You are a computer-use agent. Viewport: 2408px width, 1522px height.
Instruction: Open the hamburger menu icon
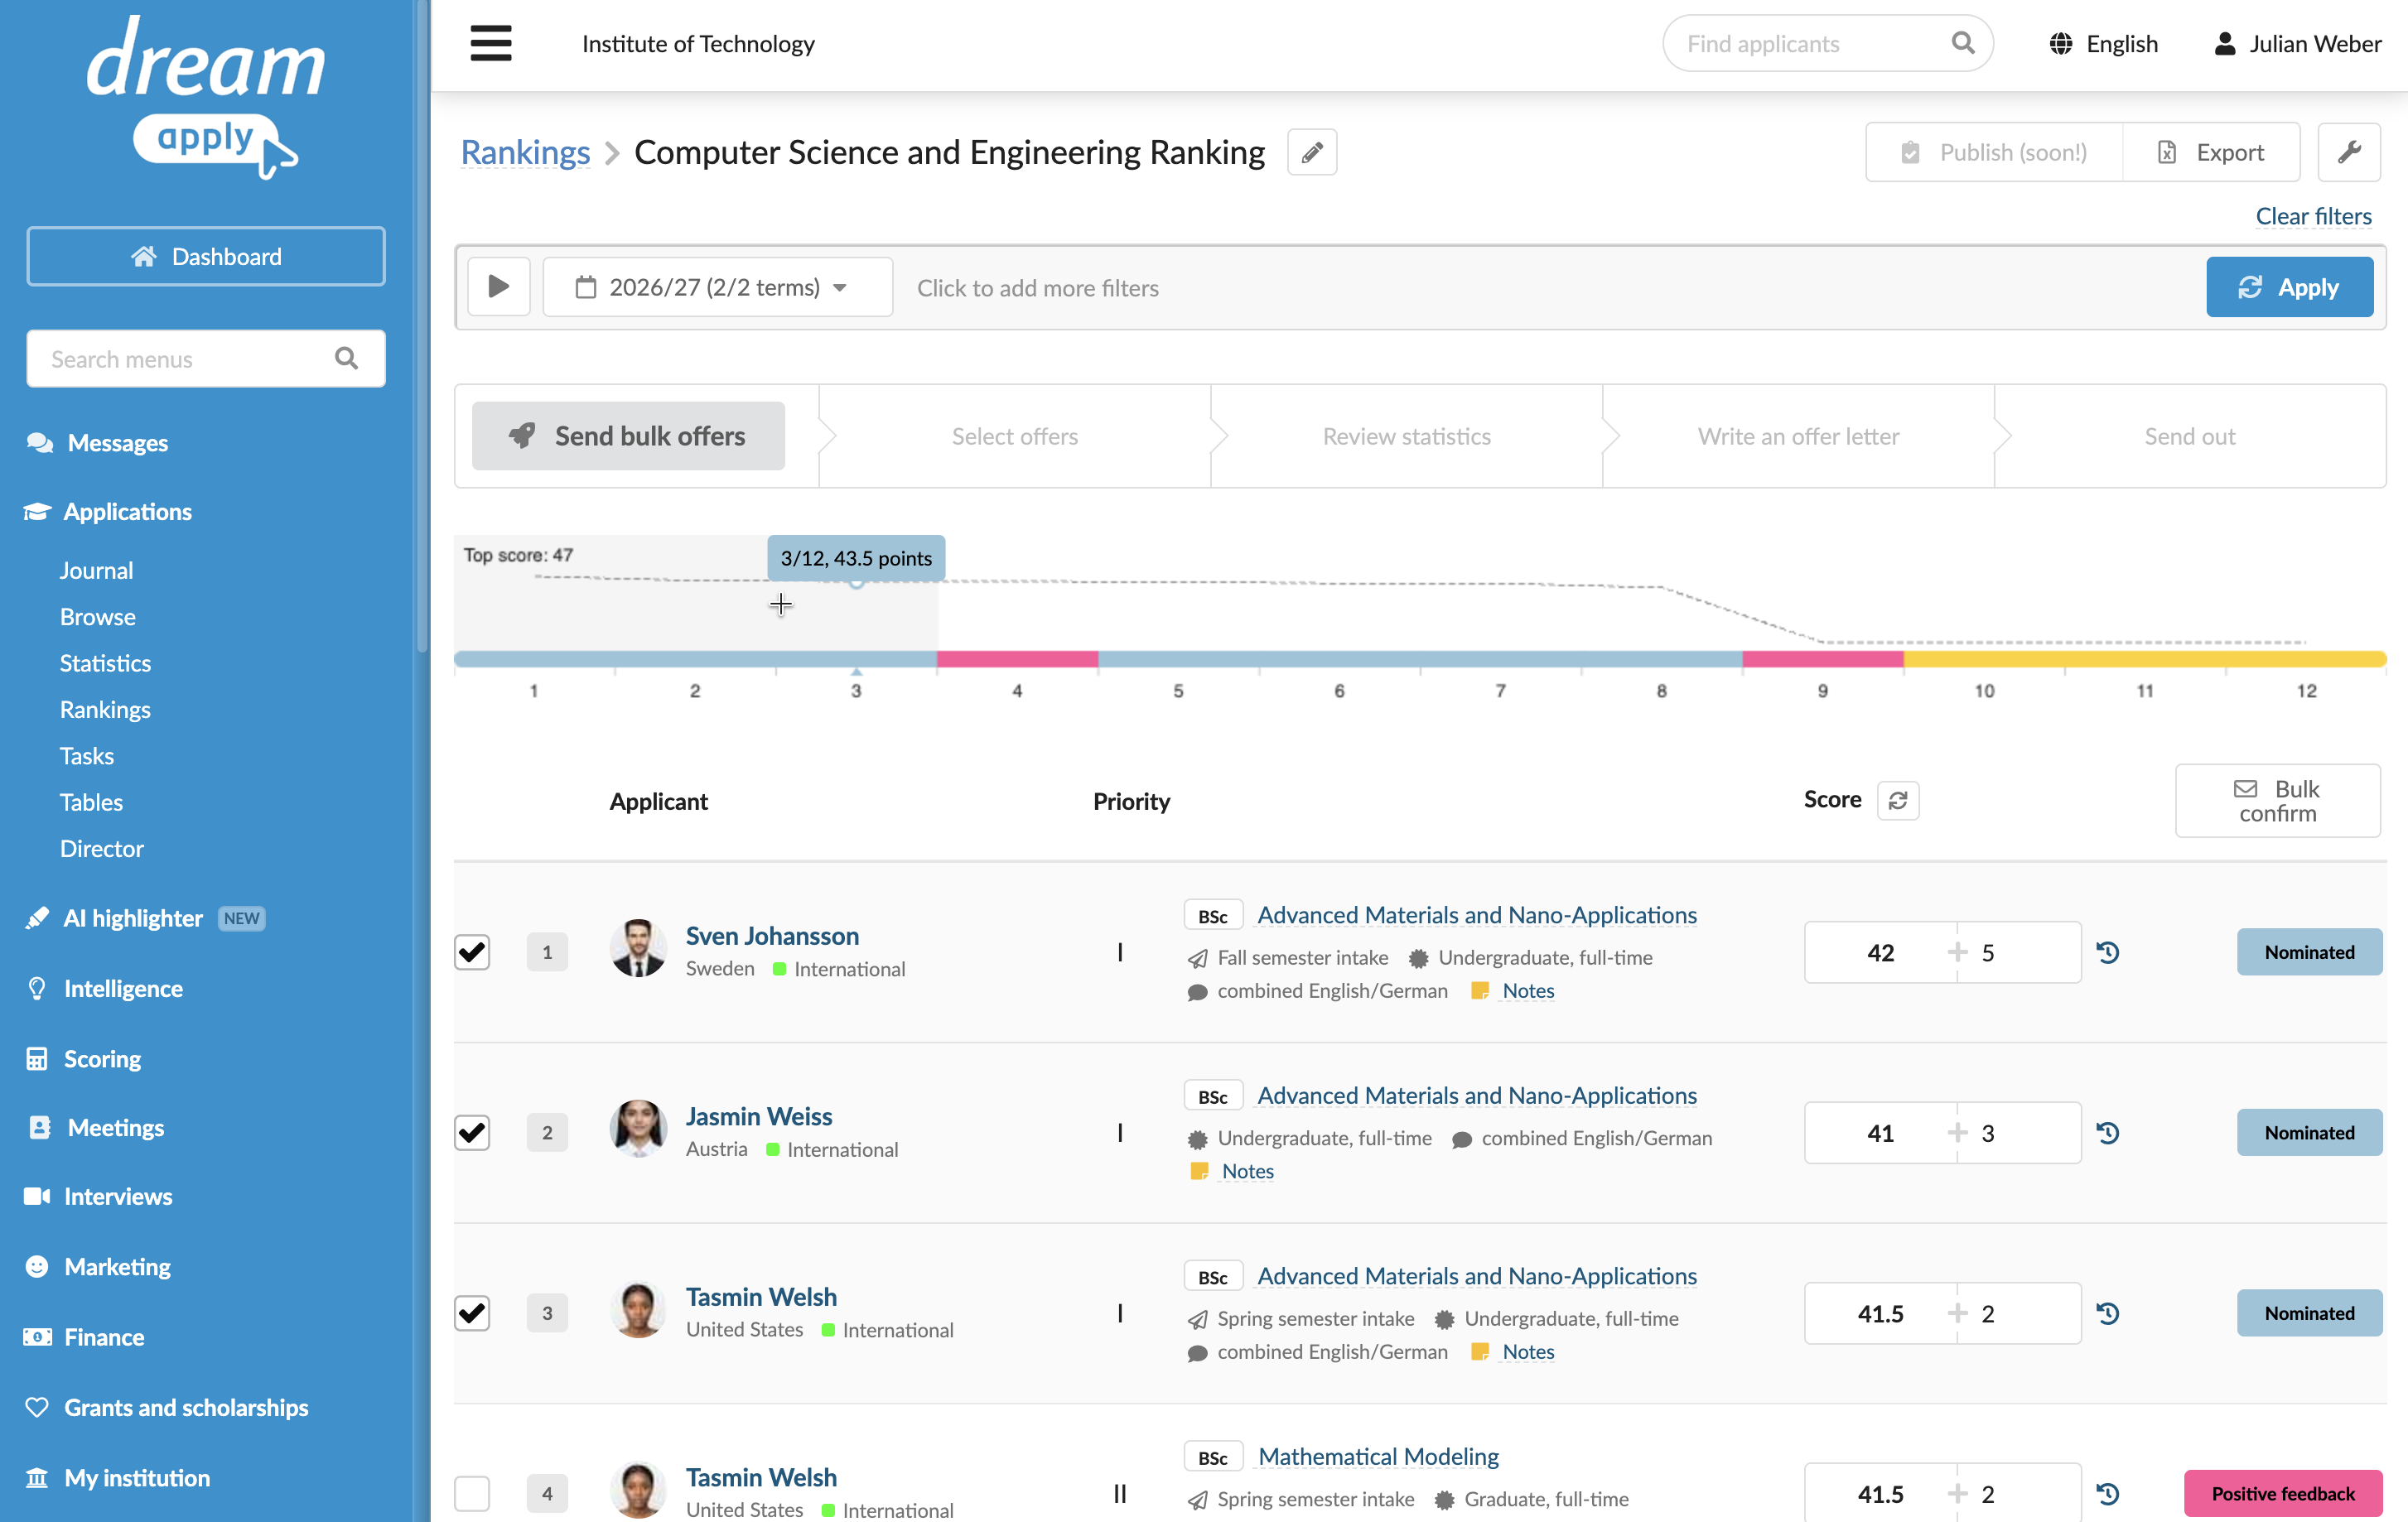pos(490,44)
